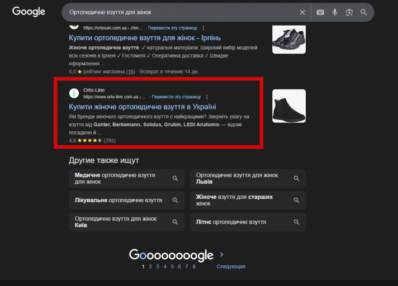The height and width of the screenshot is (286, 398).
Task: Click the Orto-Line site name text
Action: pos(94,90)
